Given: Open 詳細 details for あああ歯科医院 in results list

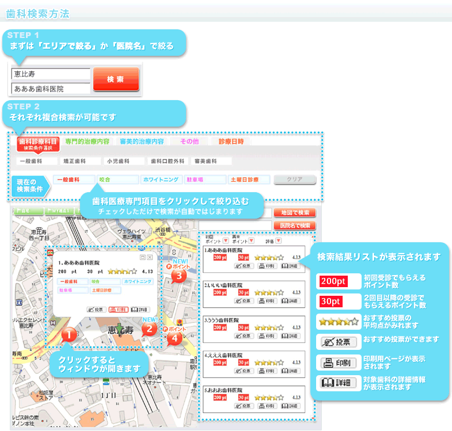Looking at the screenshot, I should (291, 266).
